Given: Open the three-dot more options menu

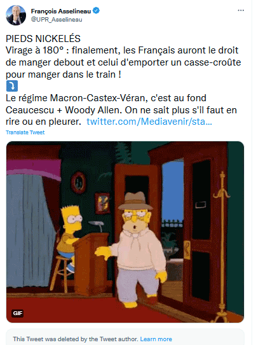Looking at the screenshot, I should pyautogui.click(x=241, y=10).
